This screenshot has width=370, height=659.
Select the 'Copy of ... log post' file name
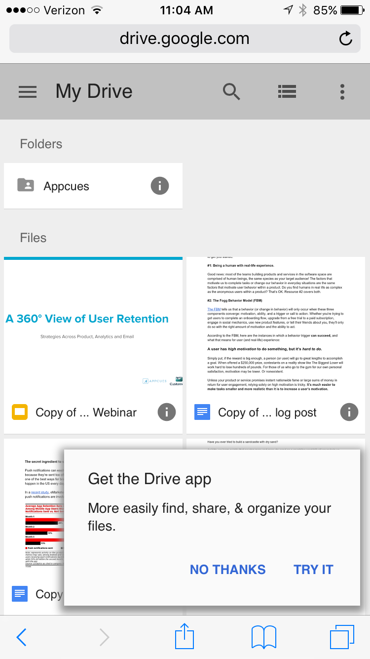tap(267, 412)
